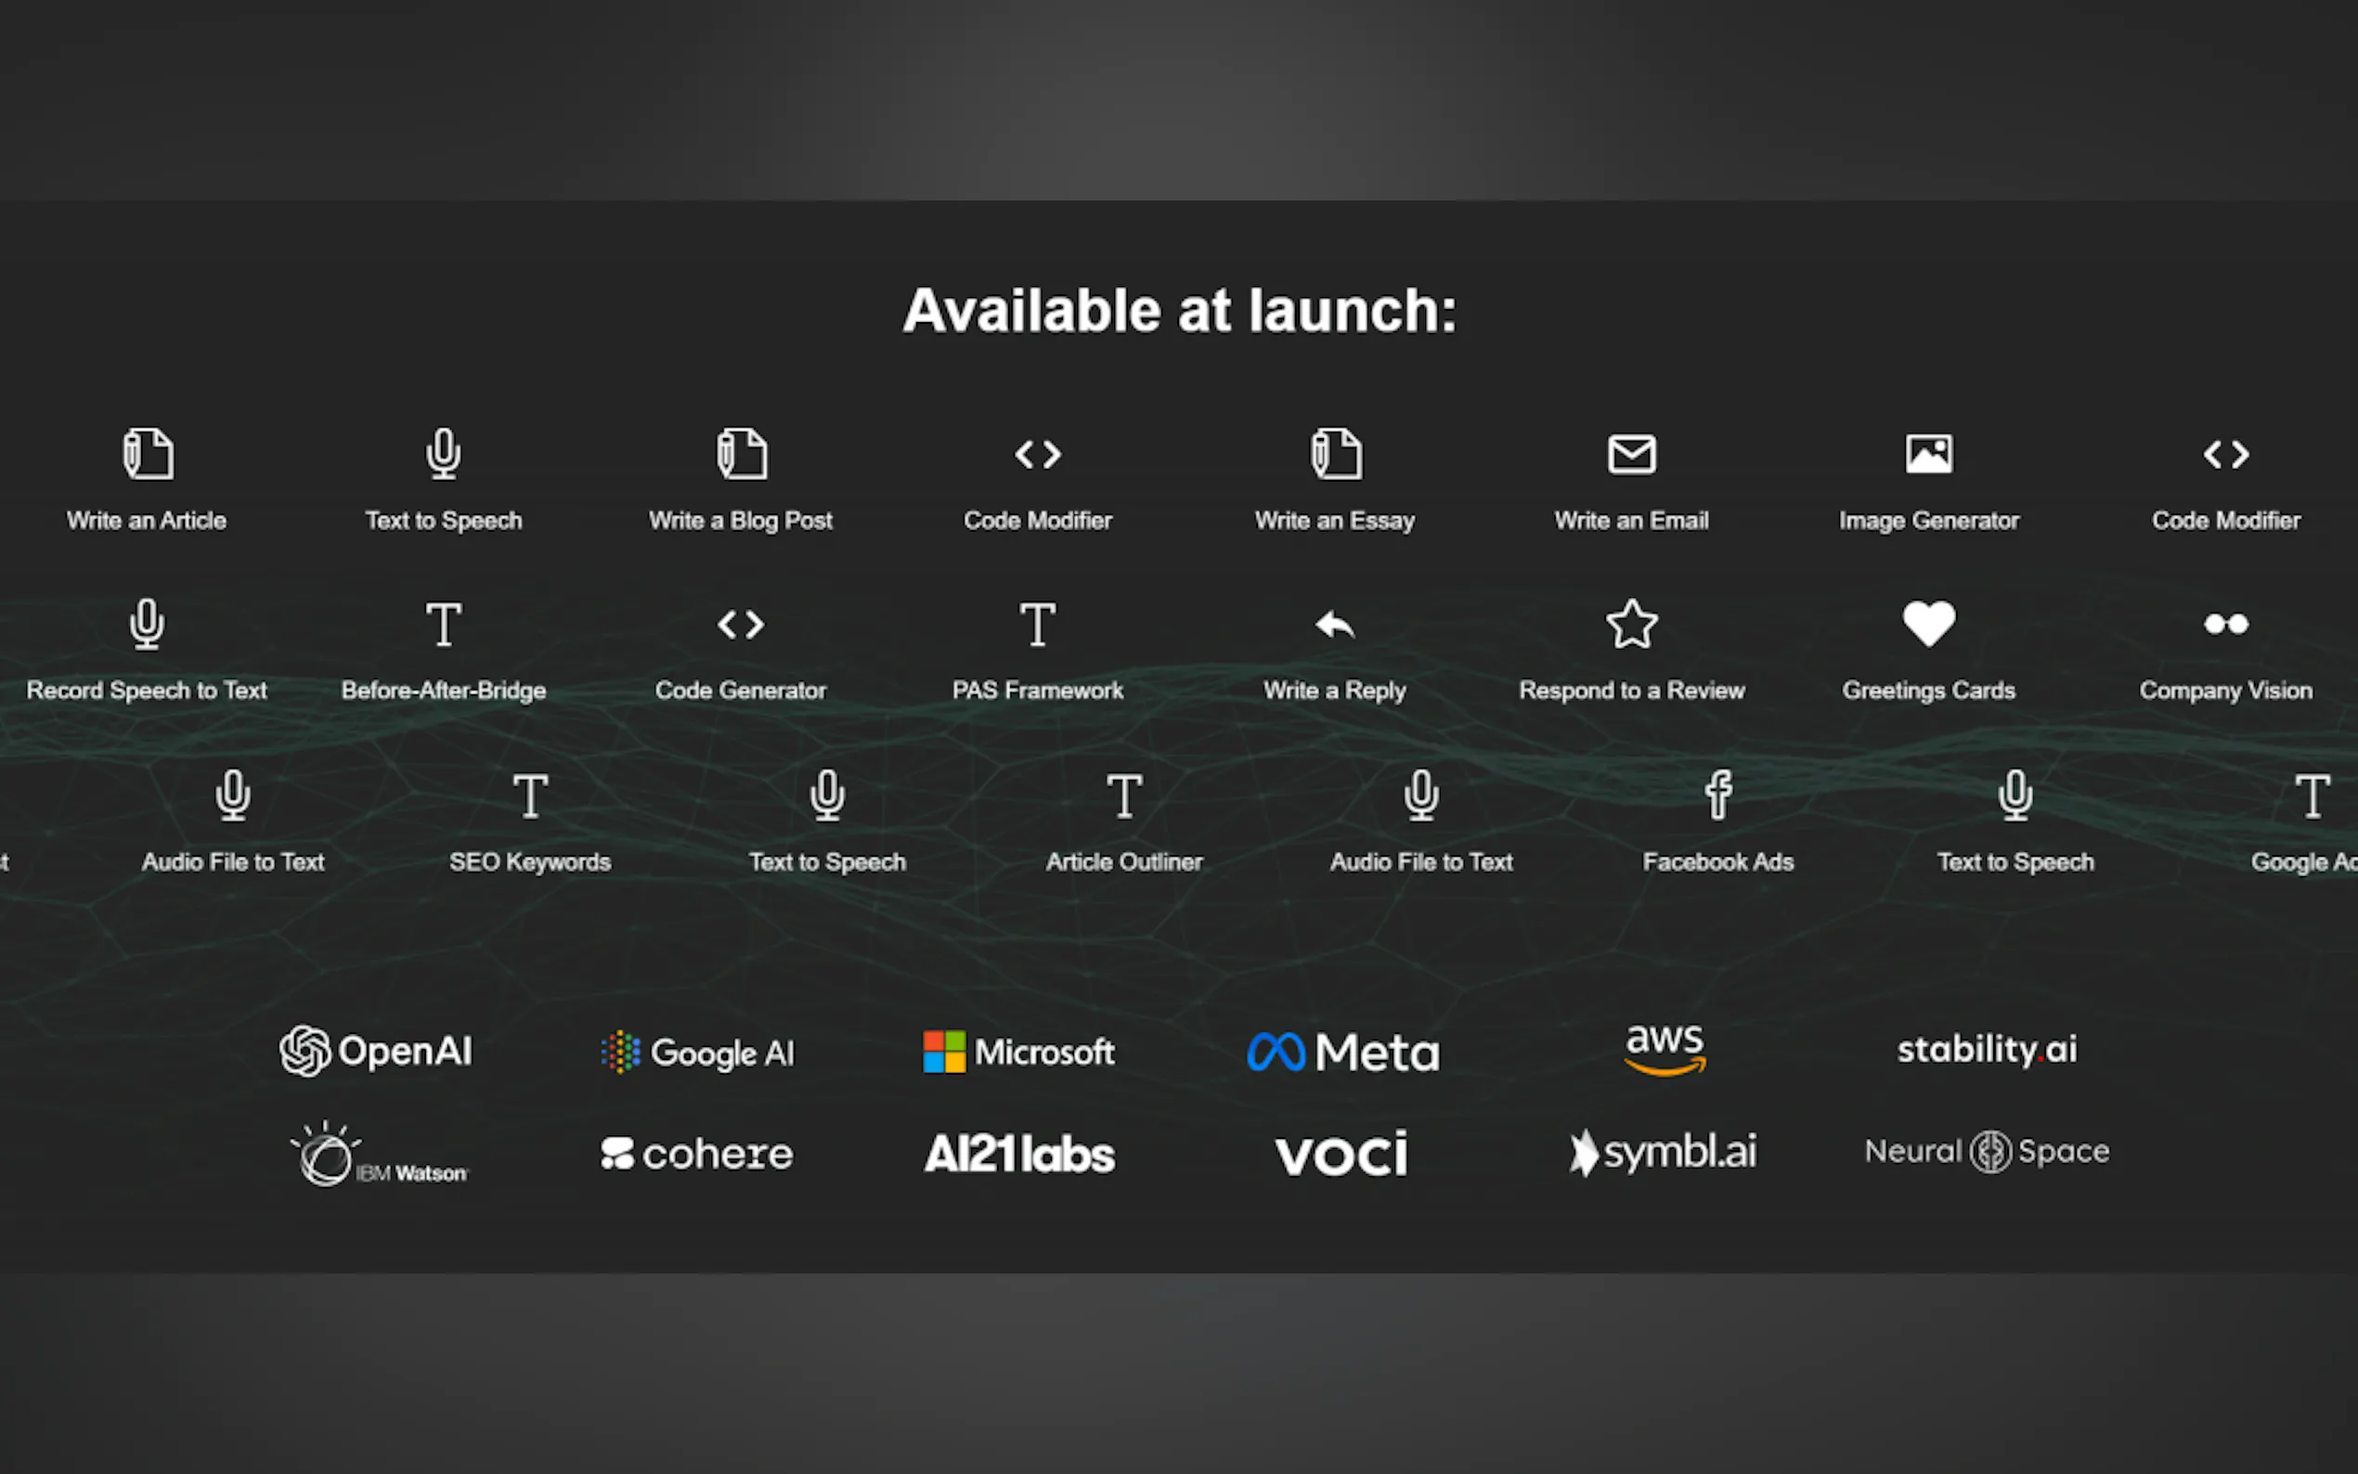Click the star icon for Respond to a Review

pyautogui.click(x=1632, y=624)
